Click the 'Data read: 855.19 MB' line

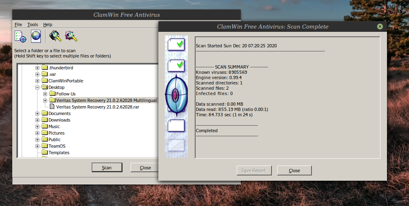click(x=232, y=109)
